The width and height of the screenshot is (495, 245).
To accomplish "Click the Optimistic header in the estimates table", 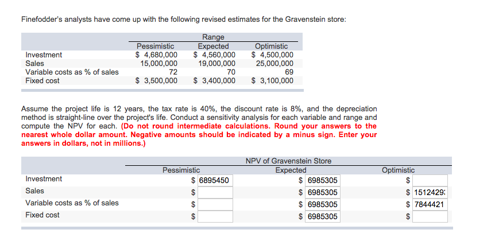I will pos(272,46).
